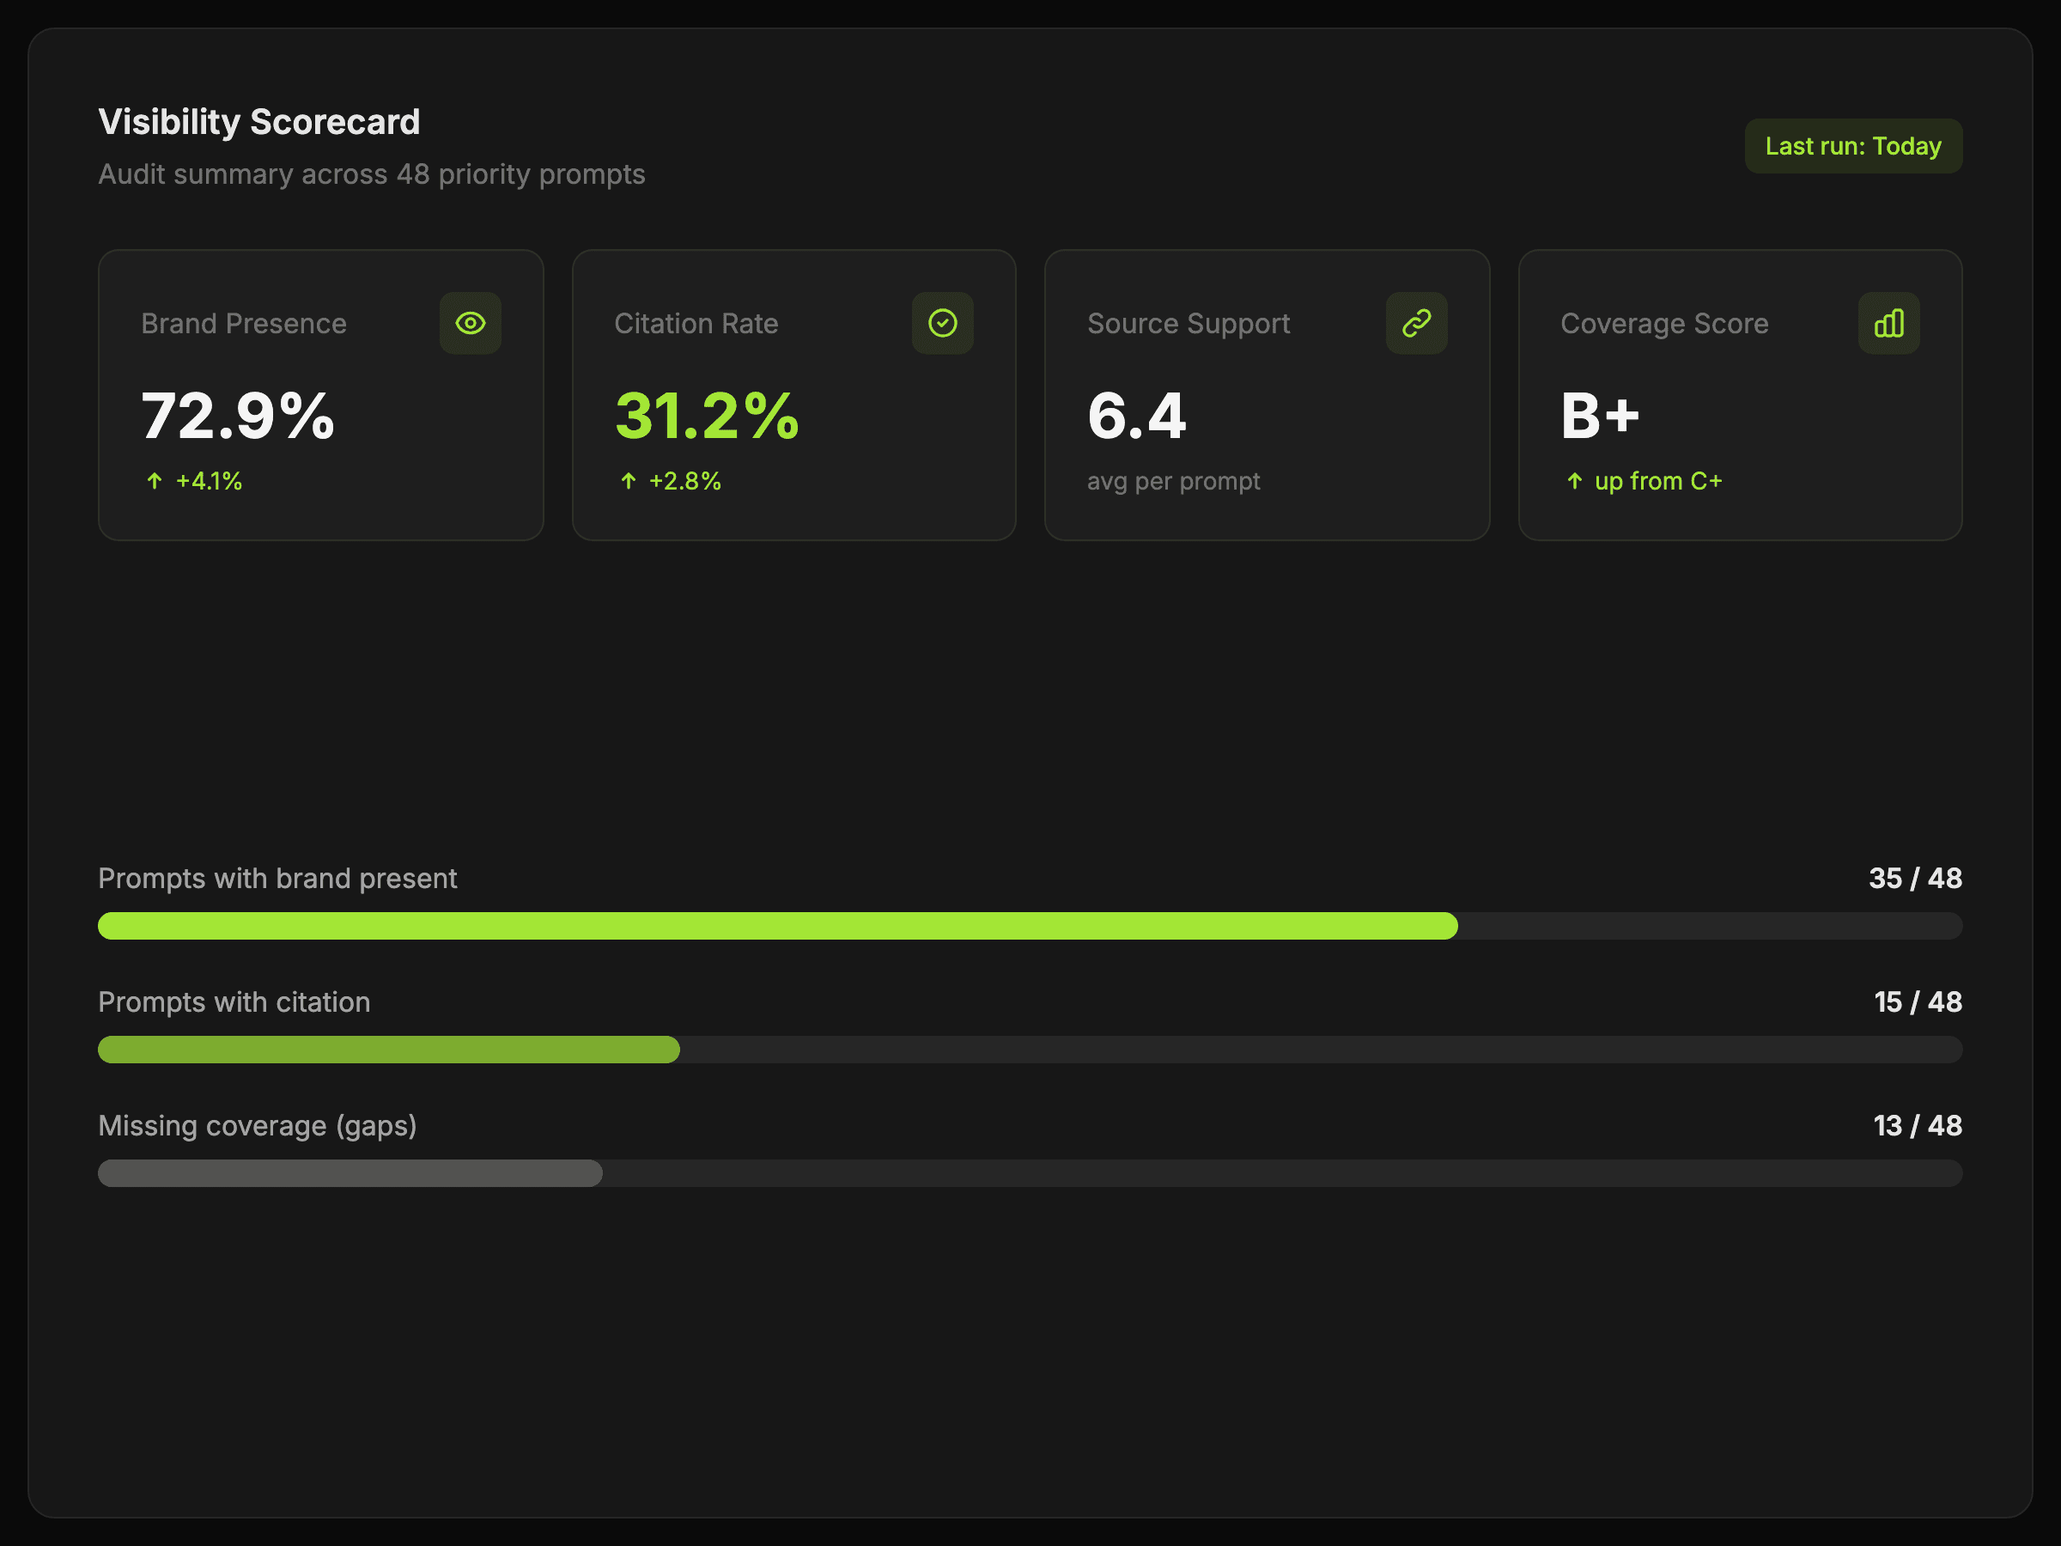Viewport: 2061px width, 1546px height.
Task: Click the 6.4 Source Support value
Action: pos(1136,416)
